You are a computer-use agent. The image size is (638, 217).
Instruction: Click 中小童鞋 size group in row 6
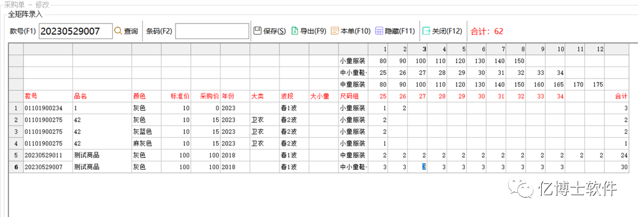click(x=353, y=167)
